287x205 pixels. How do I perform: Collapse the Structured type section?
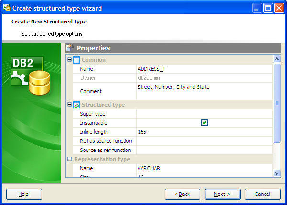pyautogui.click(x=69, y=105)
